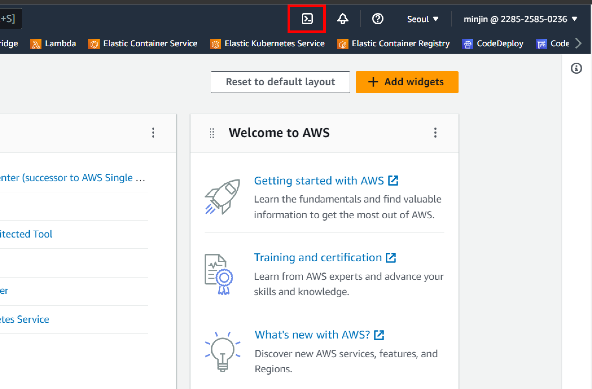Viewport: 592px width, 389px height.
Task: Open Welcome to AWS widget options menu
Action: pyautogui.click(x=435, y=133)
